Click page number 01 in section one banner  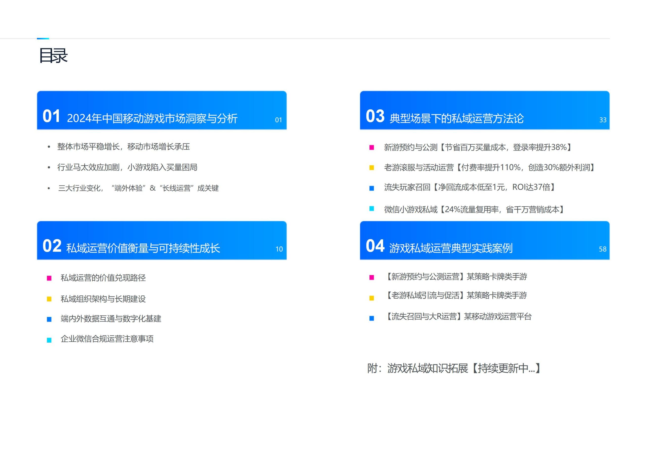[278, 120]
